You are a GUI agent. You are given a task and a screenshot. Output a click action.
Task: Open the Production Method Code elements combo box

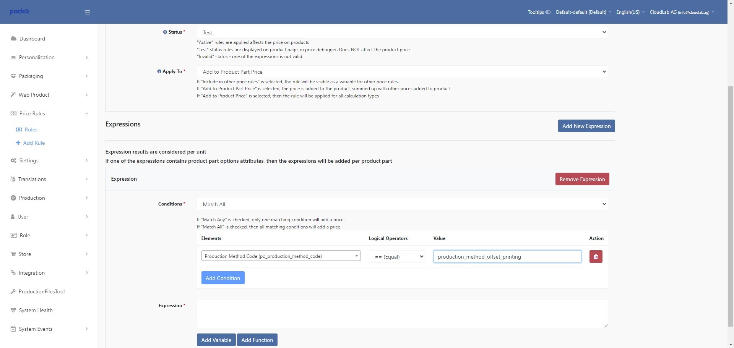point(281,256)
